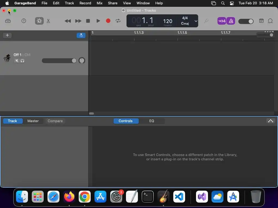Open the Track menu
The width and height of the screenshot is (278, 208).
pyautogui.click(x=69, y=3)
